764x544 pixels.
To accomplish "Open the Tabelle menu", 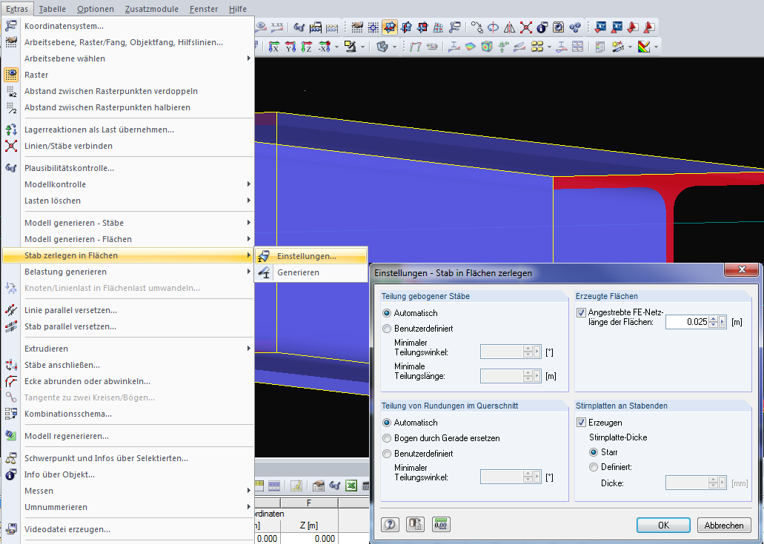I will point(52,9).
